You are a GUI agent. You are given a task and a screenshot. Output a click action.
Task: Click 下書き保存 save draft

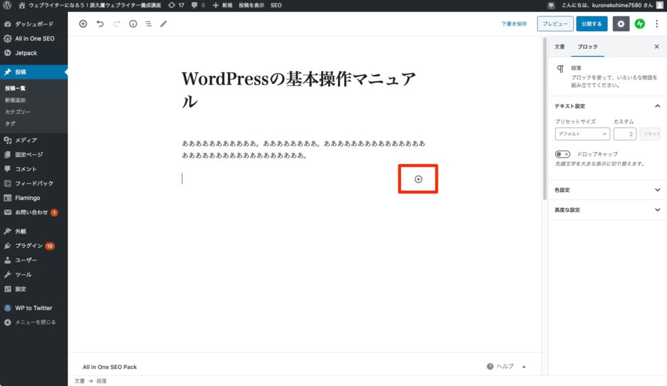514,24
